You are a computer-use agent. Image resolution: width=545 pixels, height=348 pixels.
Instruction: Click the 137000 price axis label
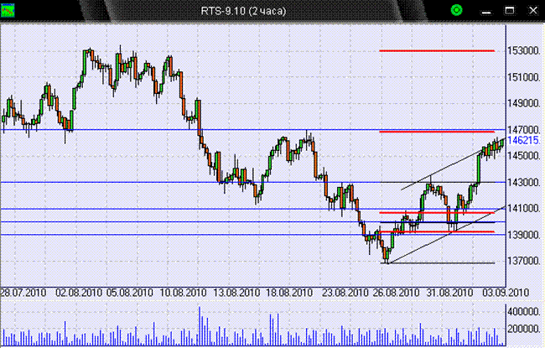point(523,261)
